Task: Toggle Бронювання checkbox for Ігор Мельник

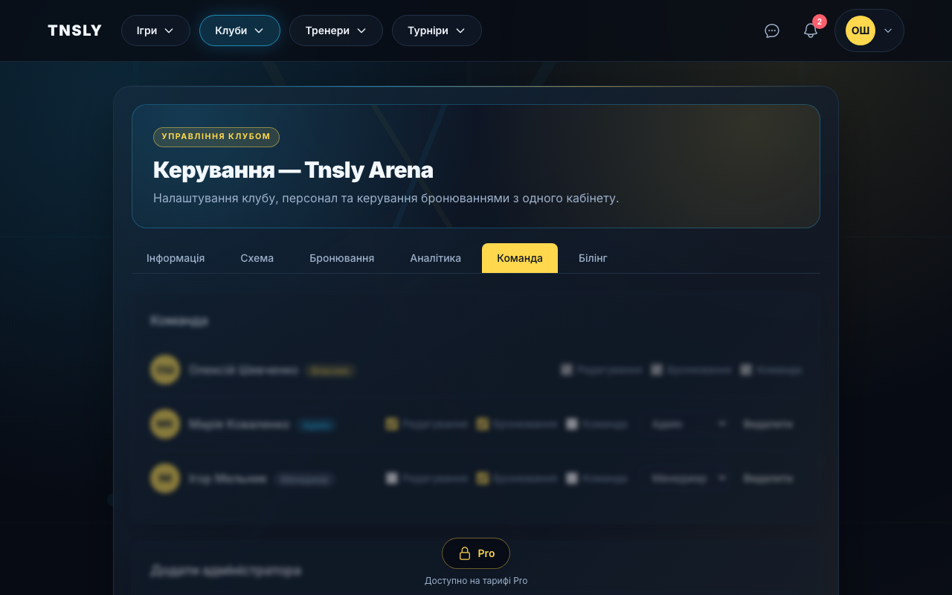Action: coord(483,478)
